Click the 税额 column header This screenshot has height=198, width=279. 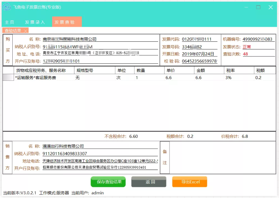265,70
